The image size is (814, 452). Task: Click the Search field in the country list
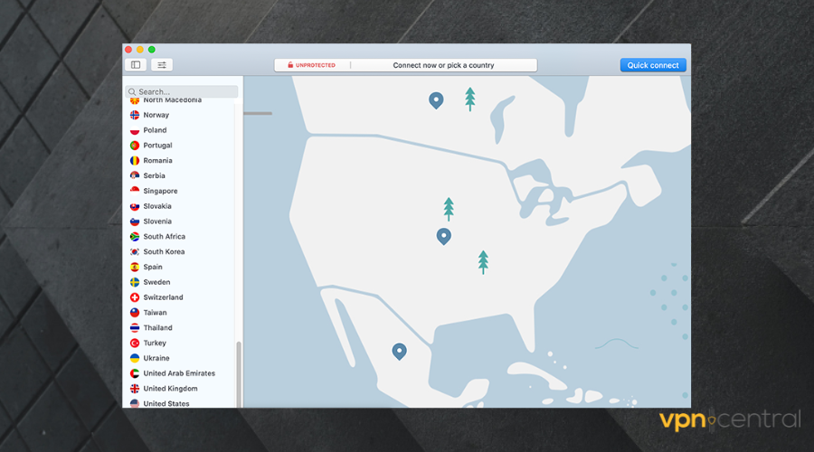(182, 91)
